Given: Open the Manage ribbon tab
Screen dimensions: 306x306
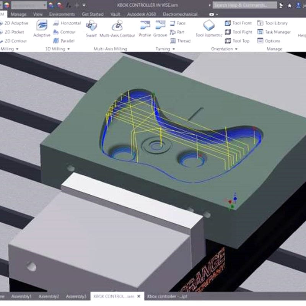Looking at the screenshot, I should click(18, 14).
